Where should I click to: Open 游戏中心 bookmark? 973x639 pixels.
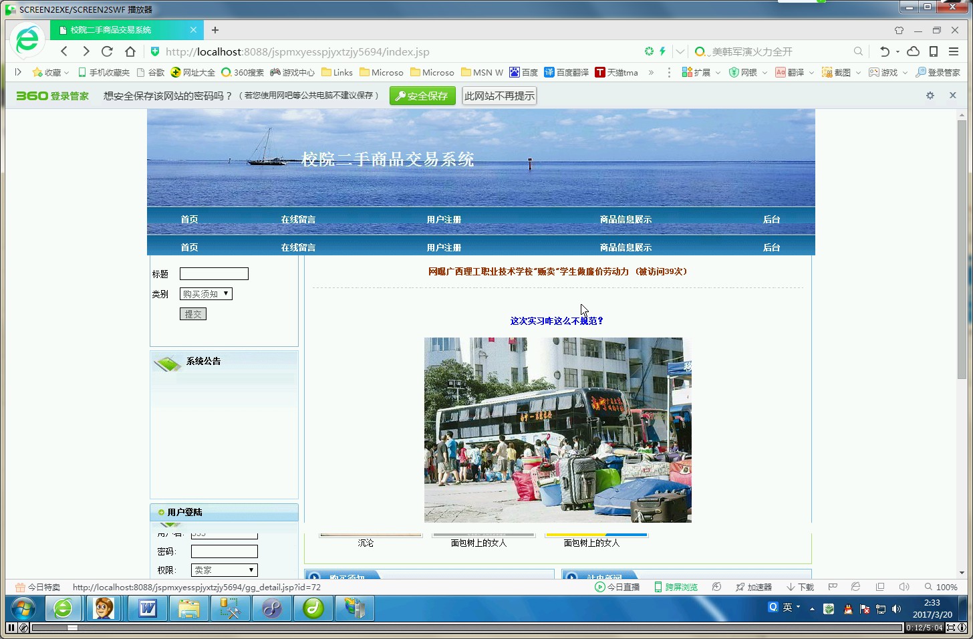click(292, 72)
